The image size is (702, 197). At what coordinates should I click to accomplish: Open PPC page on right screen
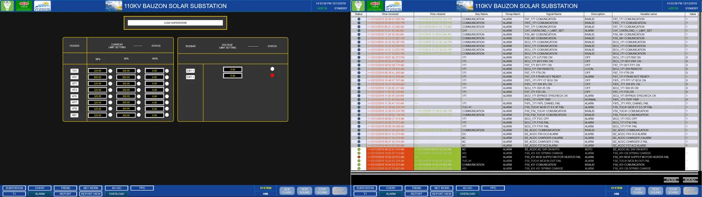pyautogui.click(x=493, y=188)
